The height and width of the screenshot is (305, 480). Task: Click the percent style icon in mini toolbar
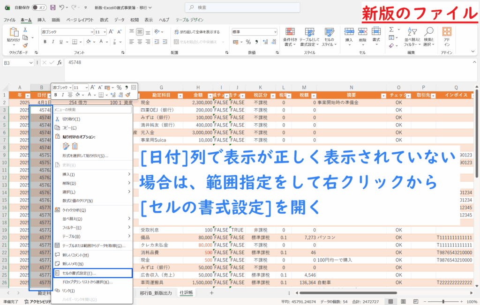tap(119, 87)
